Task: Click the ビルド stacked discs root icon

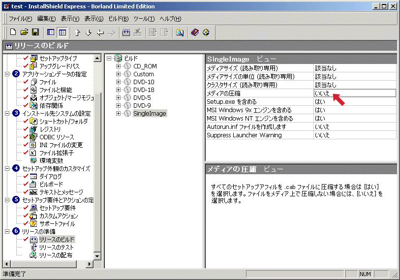Action: pos(118,58)
